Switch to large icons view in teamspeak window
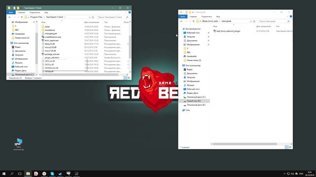 [290, 147]
